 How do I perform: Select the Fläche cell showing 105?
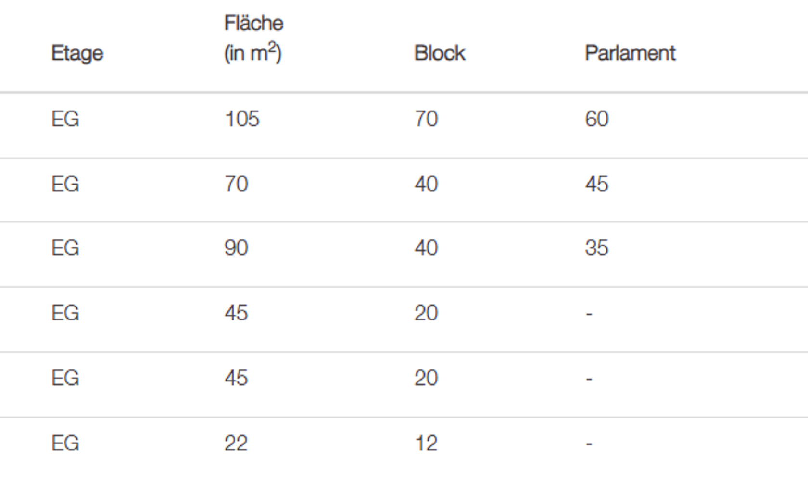(242, 119)
